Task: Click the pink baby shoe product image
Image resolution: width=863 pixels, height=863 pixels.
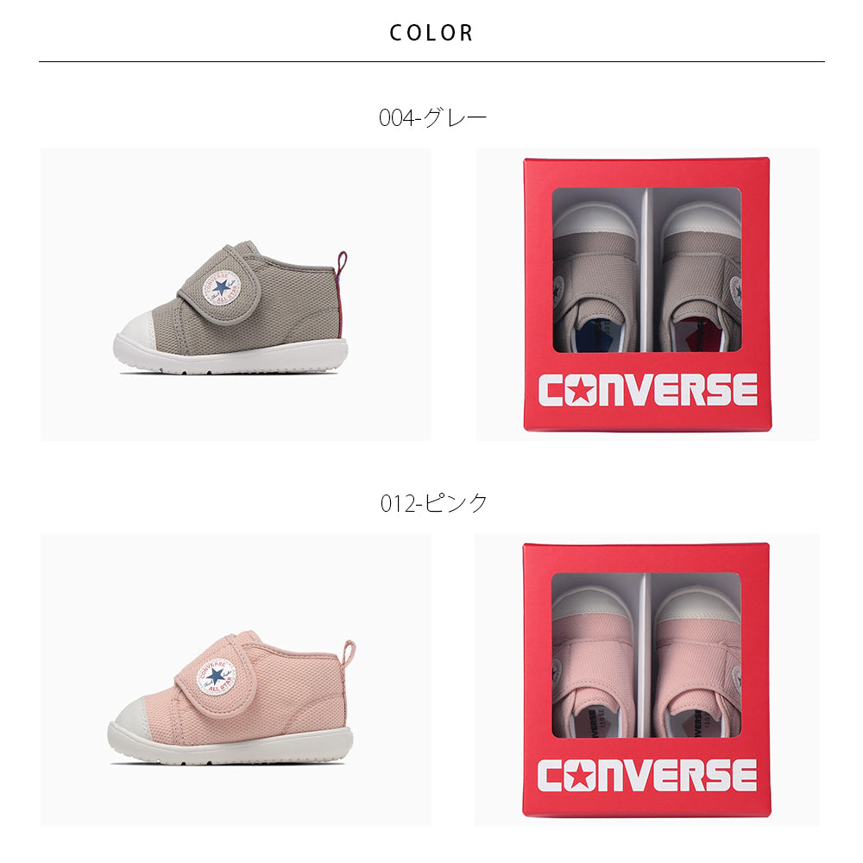Action: click(x=236, y=679)
